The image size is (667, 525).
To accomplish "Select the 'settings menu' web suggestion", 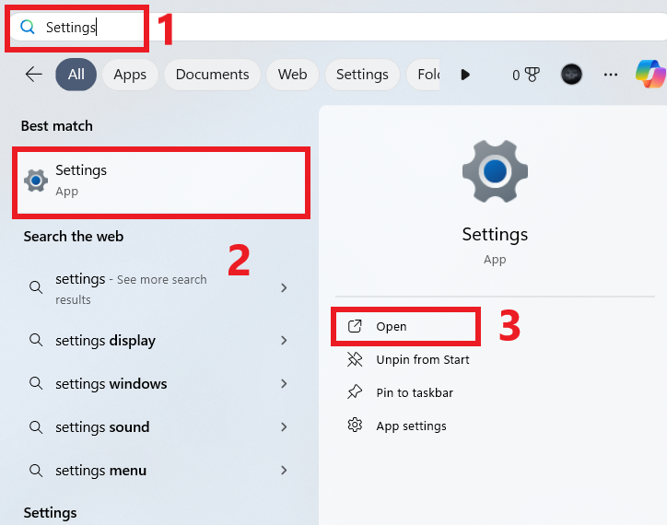I will tap(100, 471).
